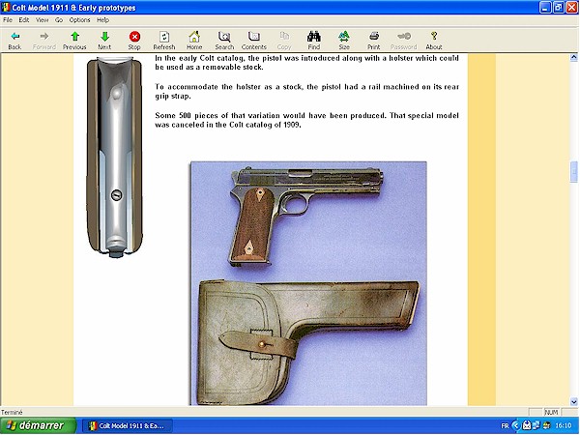Click the vertical scrollbar thumb
The height and width of the screenshot is (435, 580).
(x=573, y=172)
